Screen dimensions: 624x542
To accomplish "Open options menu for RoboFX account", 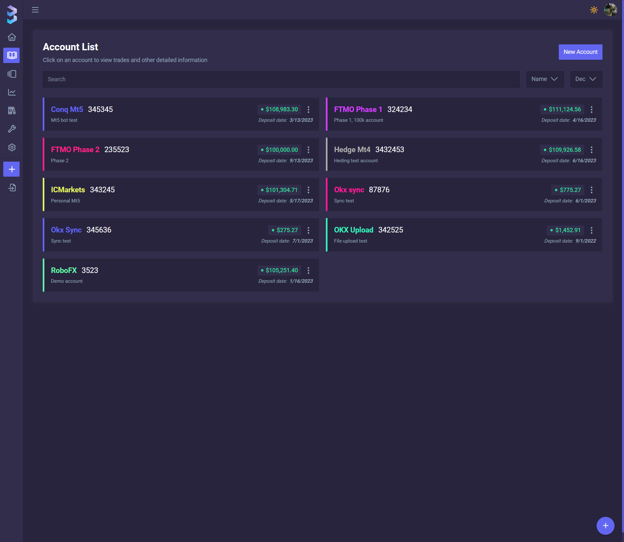I will pos(308,271).
